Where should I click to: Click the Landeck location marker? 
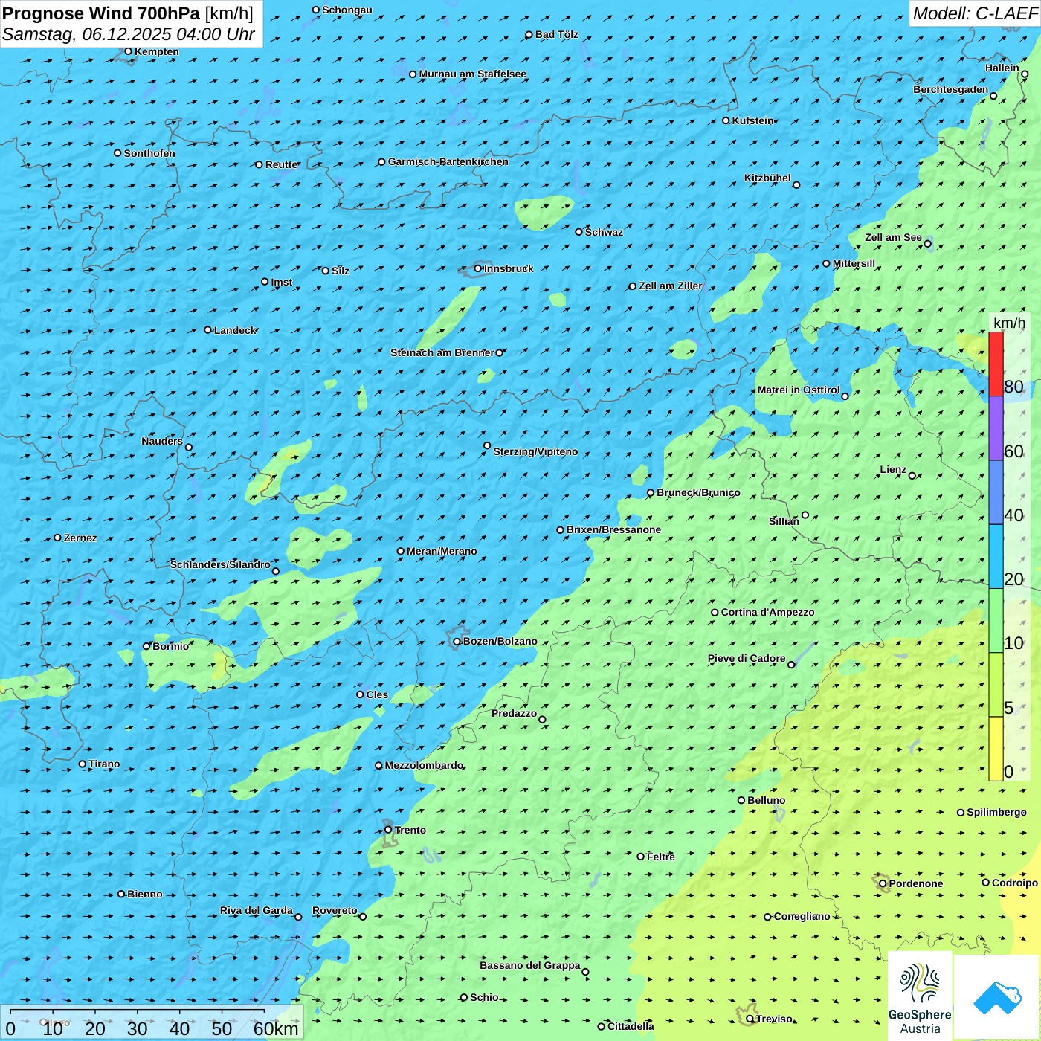click(207, 330)
